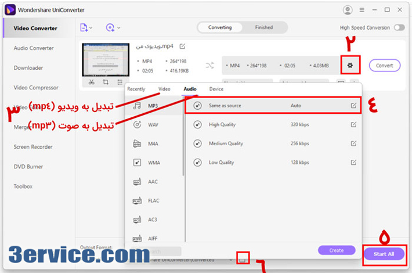Open Downloader in sidebar

coord(28,68)
